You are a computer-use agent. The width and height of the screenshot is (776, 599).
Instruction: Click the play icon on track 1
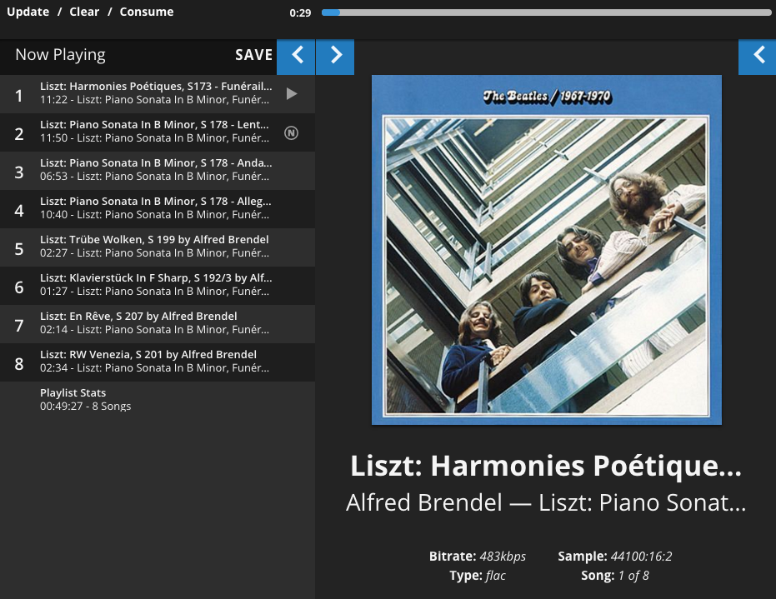(292, 93)
